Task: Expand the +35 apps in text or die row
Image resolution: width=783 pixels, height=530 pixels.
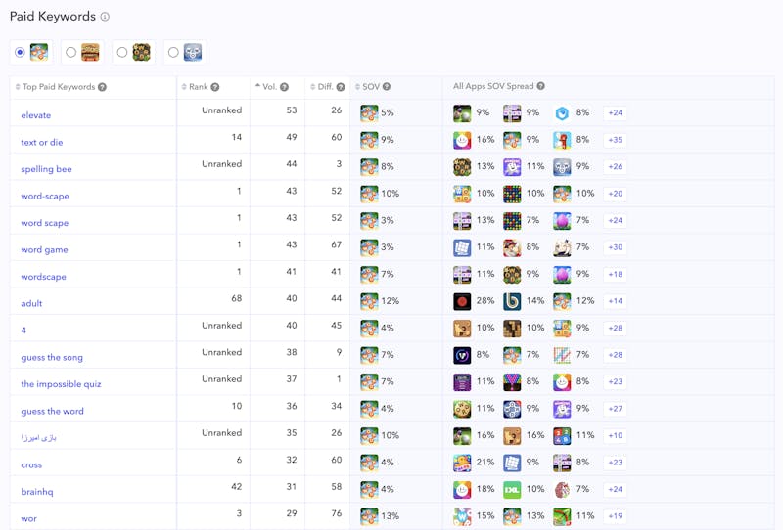Action: 615,140
